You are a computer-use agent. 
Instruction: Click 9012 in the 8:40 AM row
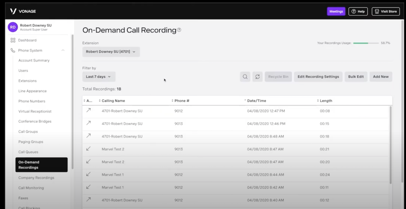(178, 200)
